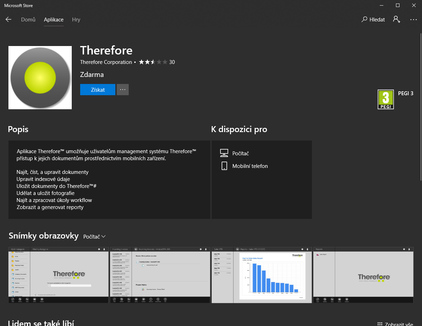Select the Počítač device icon
Image resolution: width=422 pixels, height=326 pixels.
(224, 153)
